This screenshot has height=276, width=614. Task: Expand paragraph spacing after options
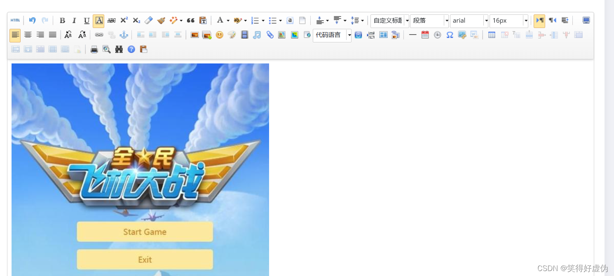(345, 21)
